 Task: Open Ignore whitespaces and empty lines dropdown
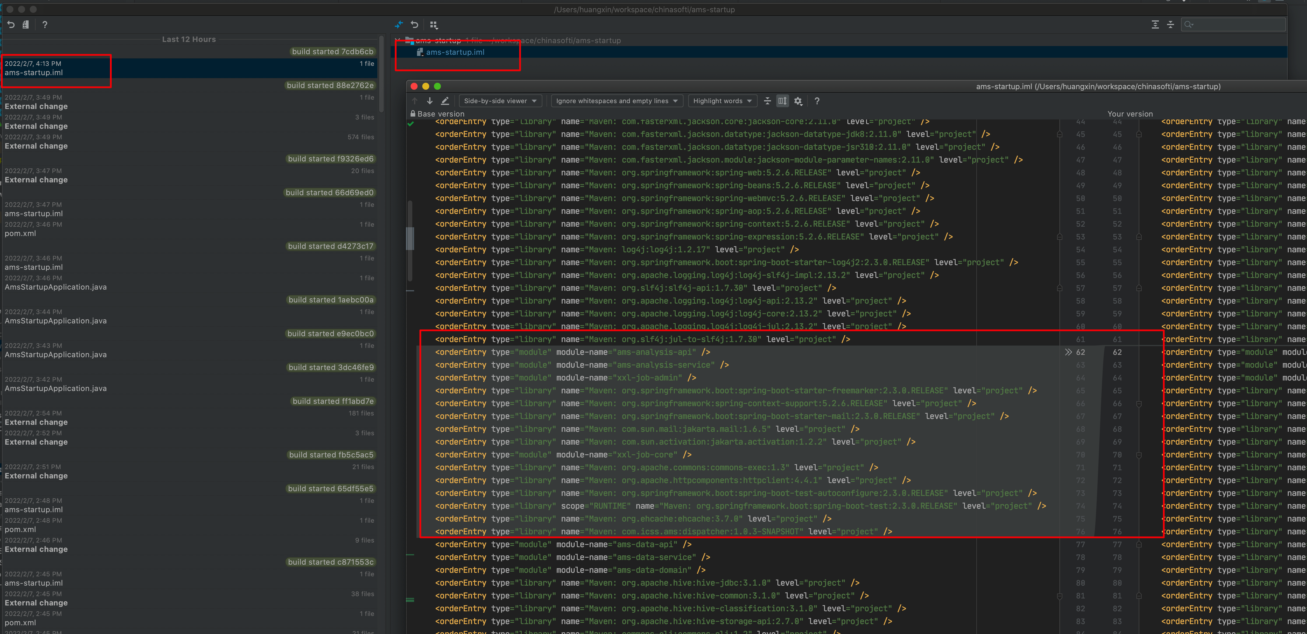coord(616,101)
